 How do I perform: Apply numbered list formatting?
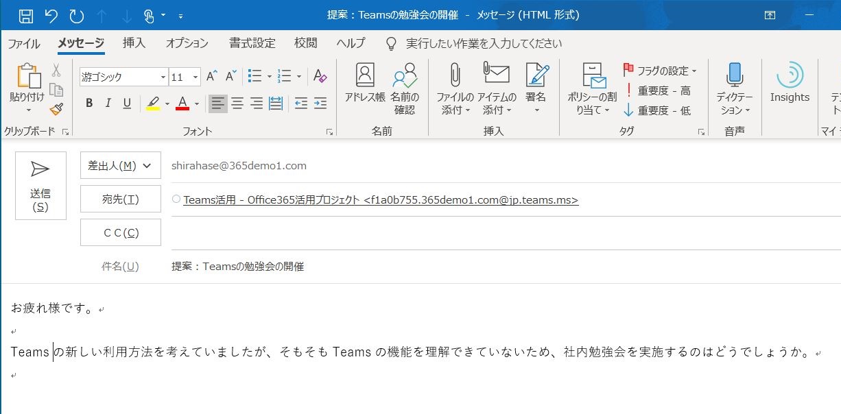pyautogui.click(x=285, y=76)
